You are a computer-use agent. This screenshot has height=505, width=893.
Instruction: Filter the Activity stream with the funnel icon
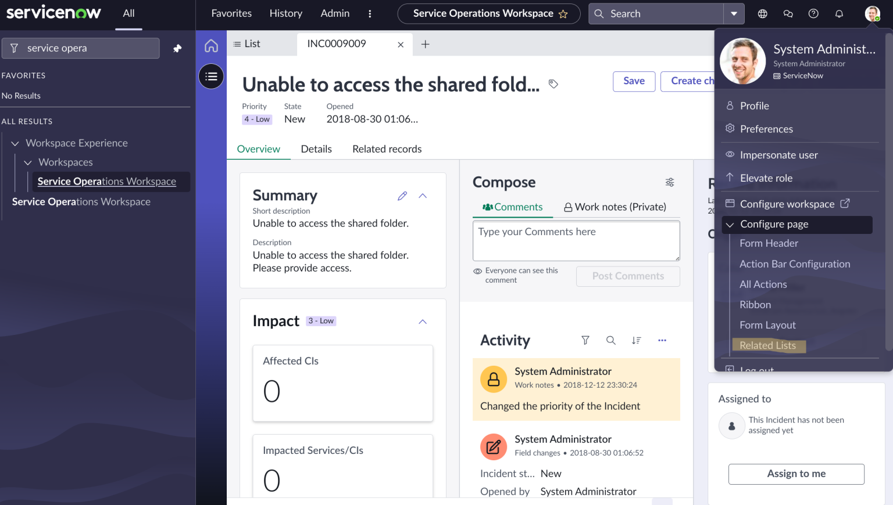pyautogui.click(x=585, y=340)
